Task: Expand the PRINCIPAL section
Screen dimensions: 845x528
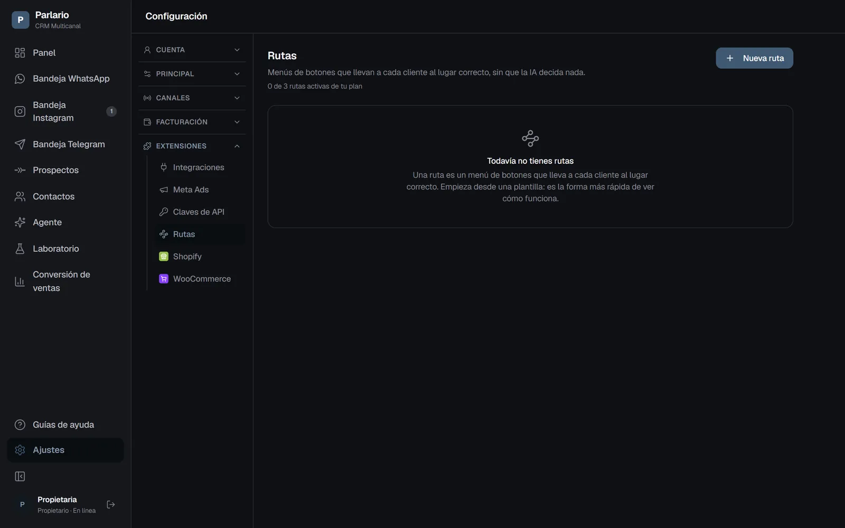Action: 192,74
